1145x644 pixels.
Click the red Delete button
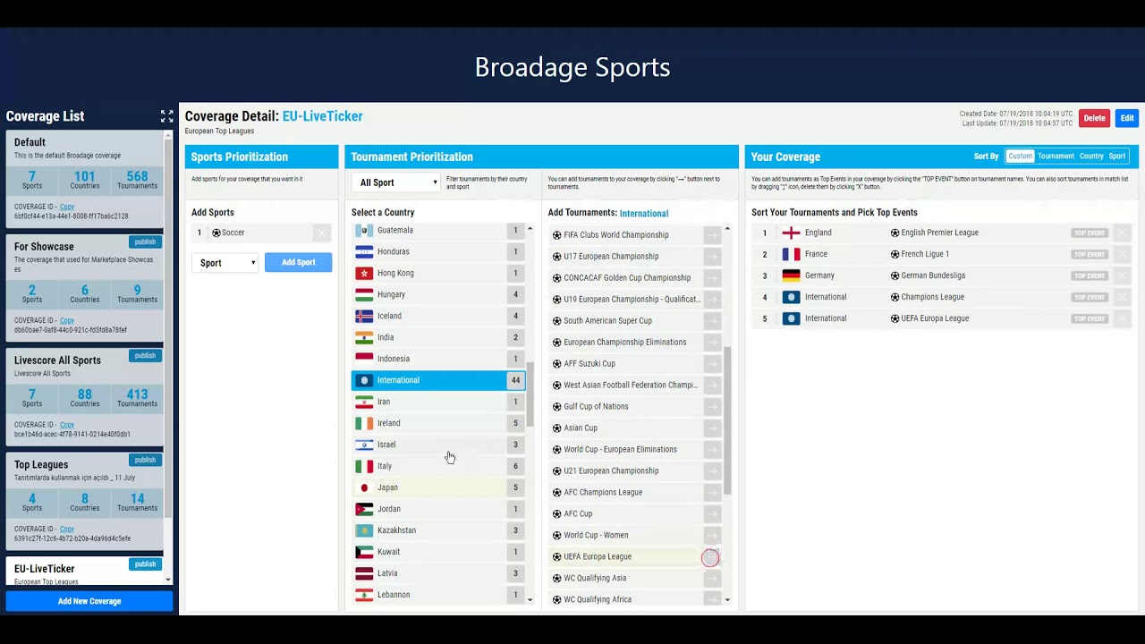coord(1094,118)
